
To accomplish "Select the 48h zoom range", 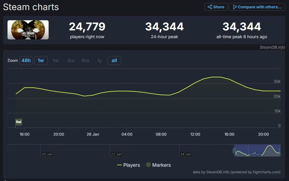I will 26,60.
